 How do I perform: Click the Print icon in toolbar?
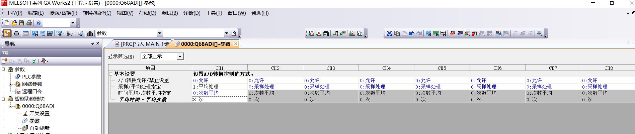pos(29,23)
